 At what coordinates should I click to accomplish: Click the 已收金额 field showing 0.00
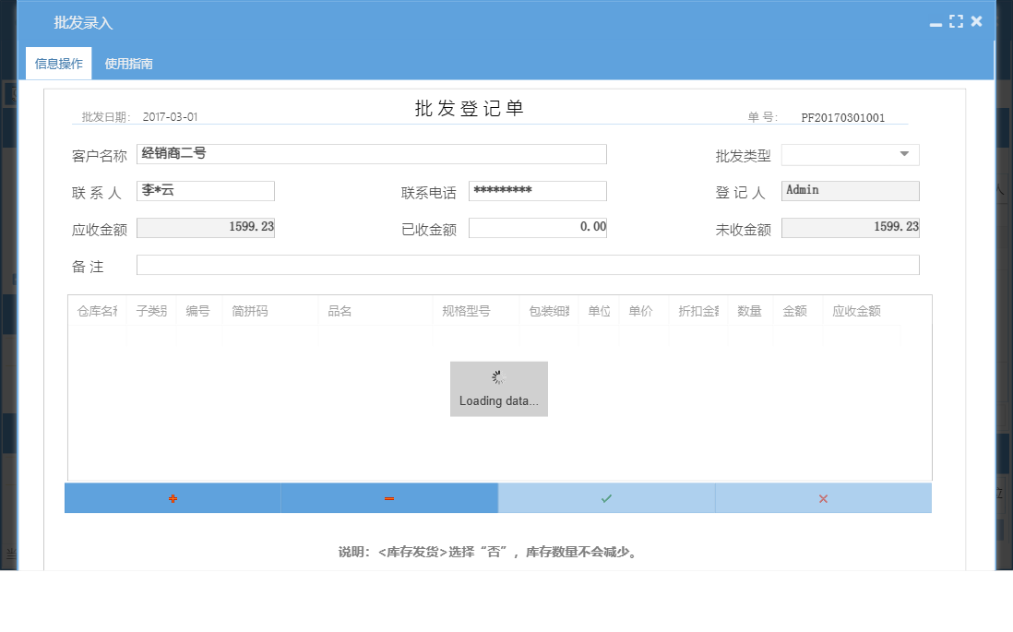pos(538,227)
